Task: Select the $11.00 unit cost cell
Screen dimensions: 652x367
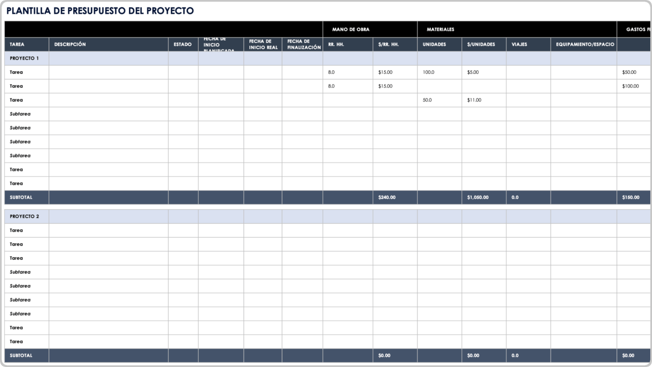Action: (484, 100)
